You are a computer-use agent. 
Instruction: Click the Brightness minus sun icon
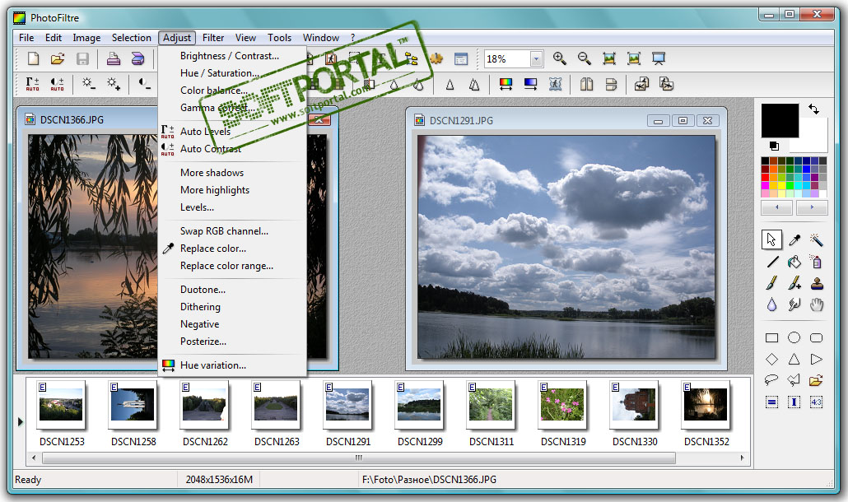pos(88,84)
